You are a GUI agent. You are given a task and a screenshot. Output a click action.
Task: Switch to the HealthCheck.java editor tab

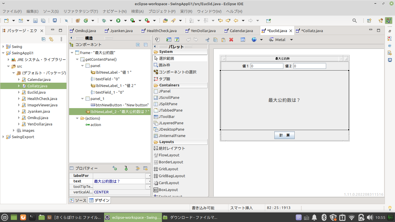click(159, 31)
